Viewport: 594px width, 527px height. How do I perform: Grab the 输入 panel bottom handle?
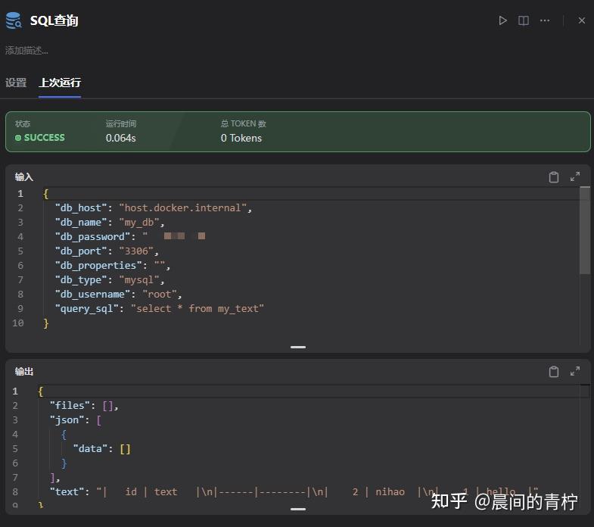tap(298, 347)
